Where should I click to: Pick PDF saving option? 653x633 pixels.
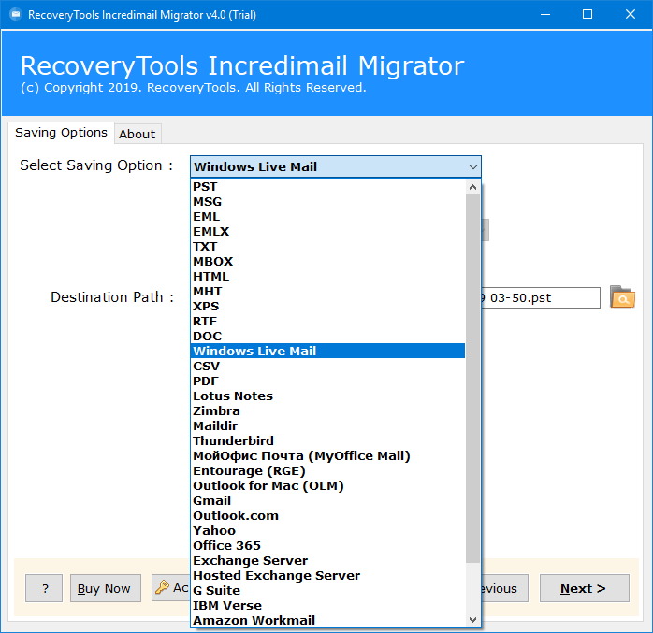click(x=327, y=381)
